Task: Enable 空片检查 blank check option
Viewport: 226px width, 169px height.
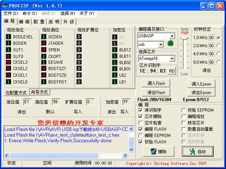Action: pyautogui.click(x=140, y=123)
